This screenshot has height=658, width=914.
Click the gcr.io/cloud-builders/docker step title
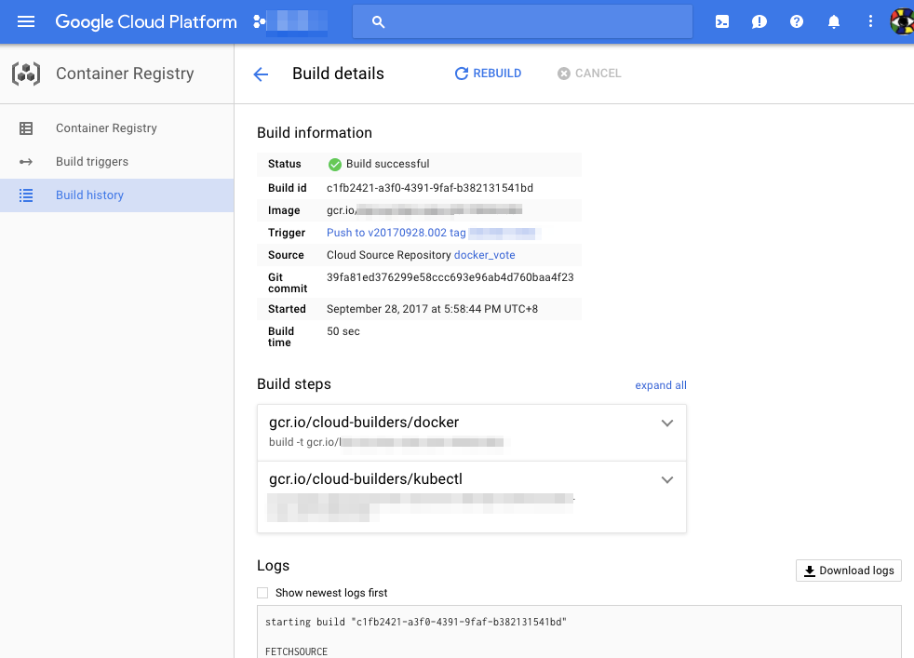(364, 422)
